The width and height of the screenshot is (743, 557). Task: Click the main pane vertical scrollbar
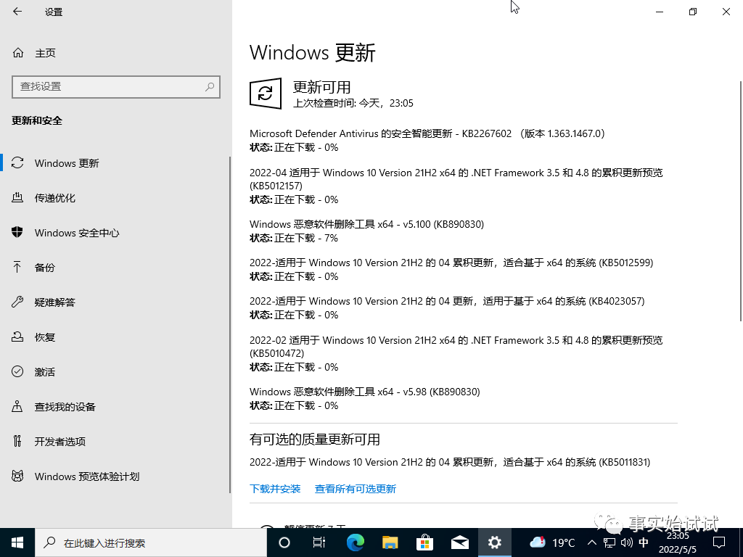741,202
